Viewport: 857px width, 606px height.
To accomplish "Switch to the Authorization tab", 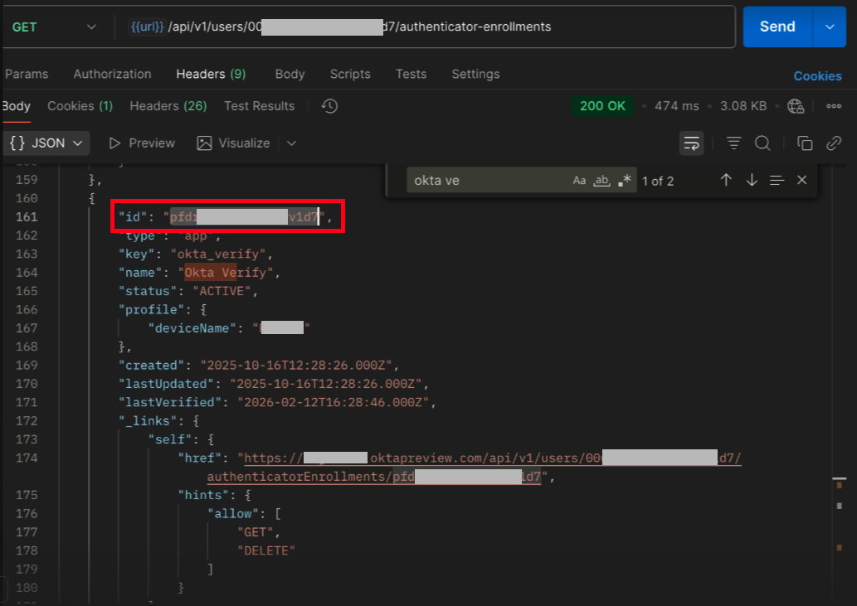I will pyautogui.click(x=112, y=74).
